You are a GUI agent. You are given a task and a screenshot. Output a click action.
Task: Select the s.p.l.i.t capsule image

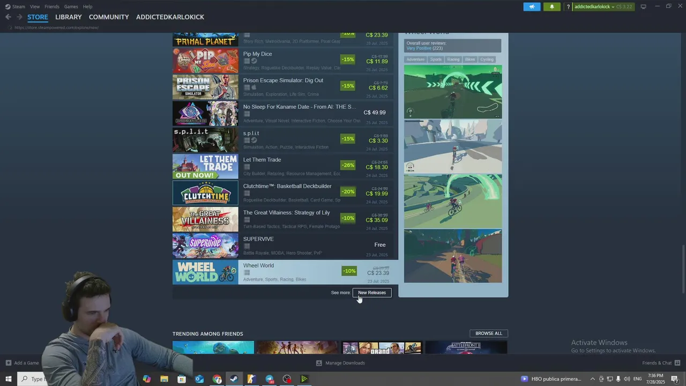(205, 140)
